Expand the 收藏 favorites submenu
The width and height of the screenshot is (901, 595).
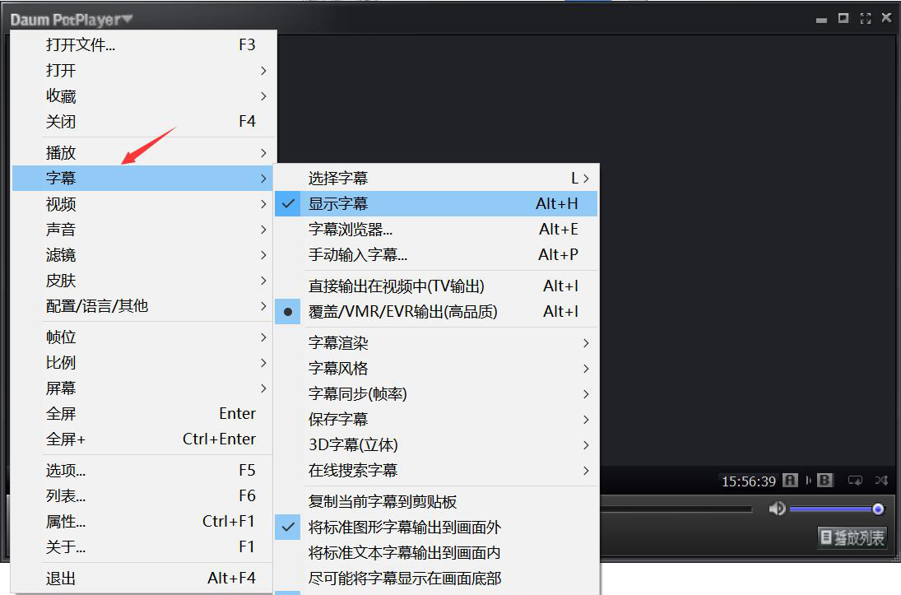click(144, 96)
